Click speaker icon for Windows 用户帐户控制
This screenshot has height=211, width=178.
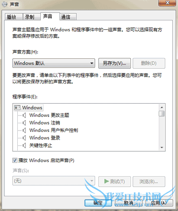click(x=24, y=130)
